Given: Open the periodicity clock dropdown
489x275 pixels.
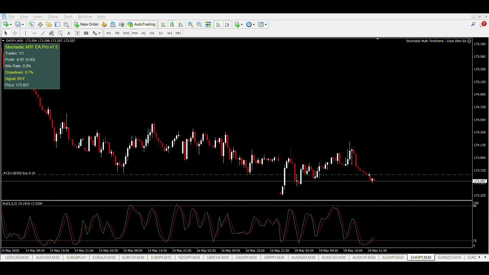Looking at the screenshot, I should coord(253,24).
